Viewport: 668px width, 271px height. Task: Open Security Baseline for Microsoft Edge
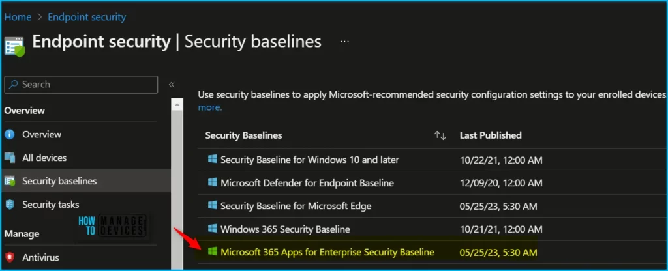pos(296,206)
